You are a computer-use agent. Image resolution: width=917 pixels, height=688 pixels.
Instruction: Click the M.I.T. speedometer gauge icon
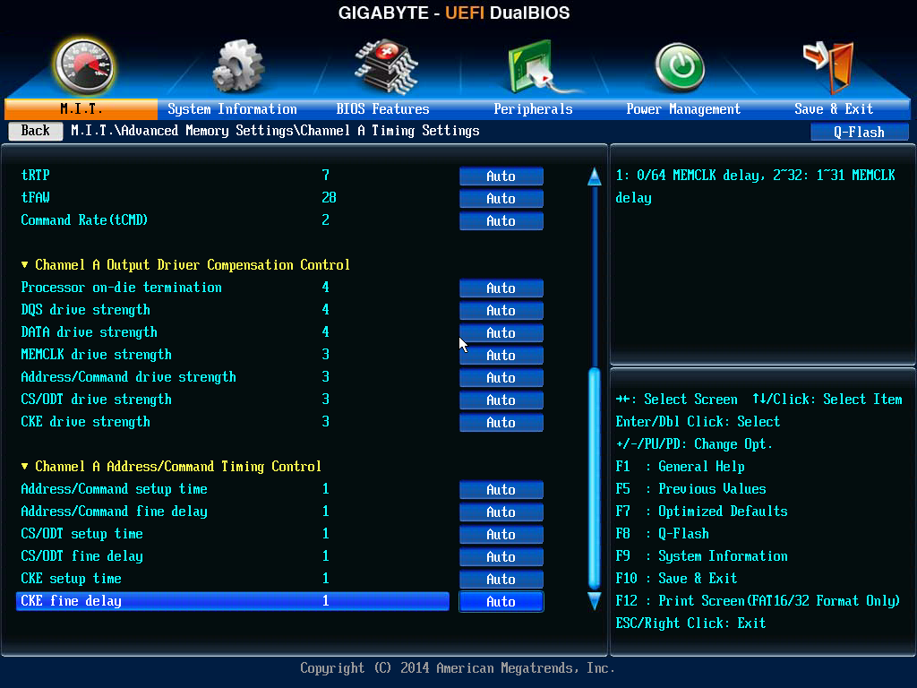coord(85,66)
